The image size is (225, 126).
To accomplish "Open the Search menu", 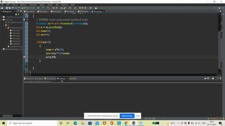I will tap(42, 5).
